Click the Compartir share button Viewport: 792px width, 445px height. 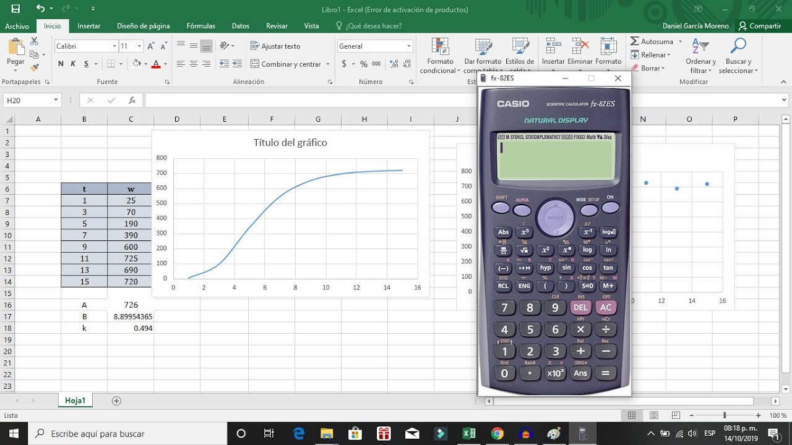760,26
